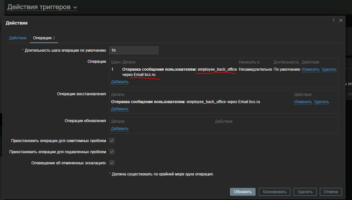Toggle pause operations for symptom problems

pos(112,141)
